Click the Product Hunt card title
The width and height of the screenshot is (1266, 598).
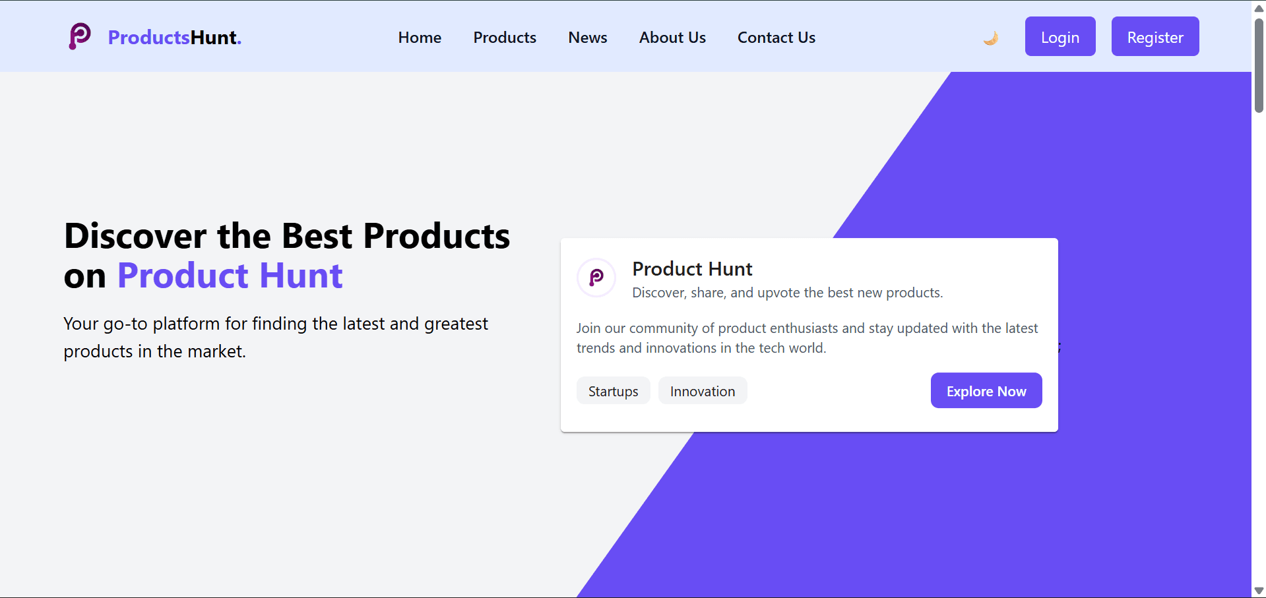pos(691,268)
